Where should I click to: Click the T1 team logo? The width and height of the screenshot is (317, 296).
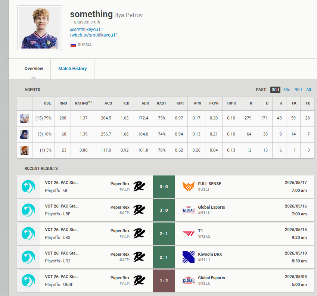click(189, 234)
